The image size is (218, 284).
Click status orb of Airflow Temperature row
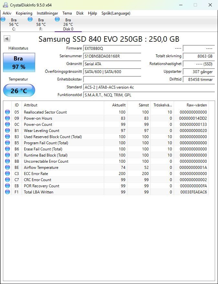pos(7,168)
